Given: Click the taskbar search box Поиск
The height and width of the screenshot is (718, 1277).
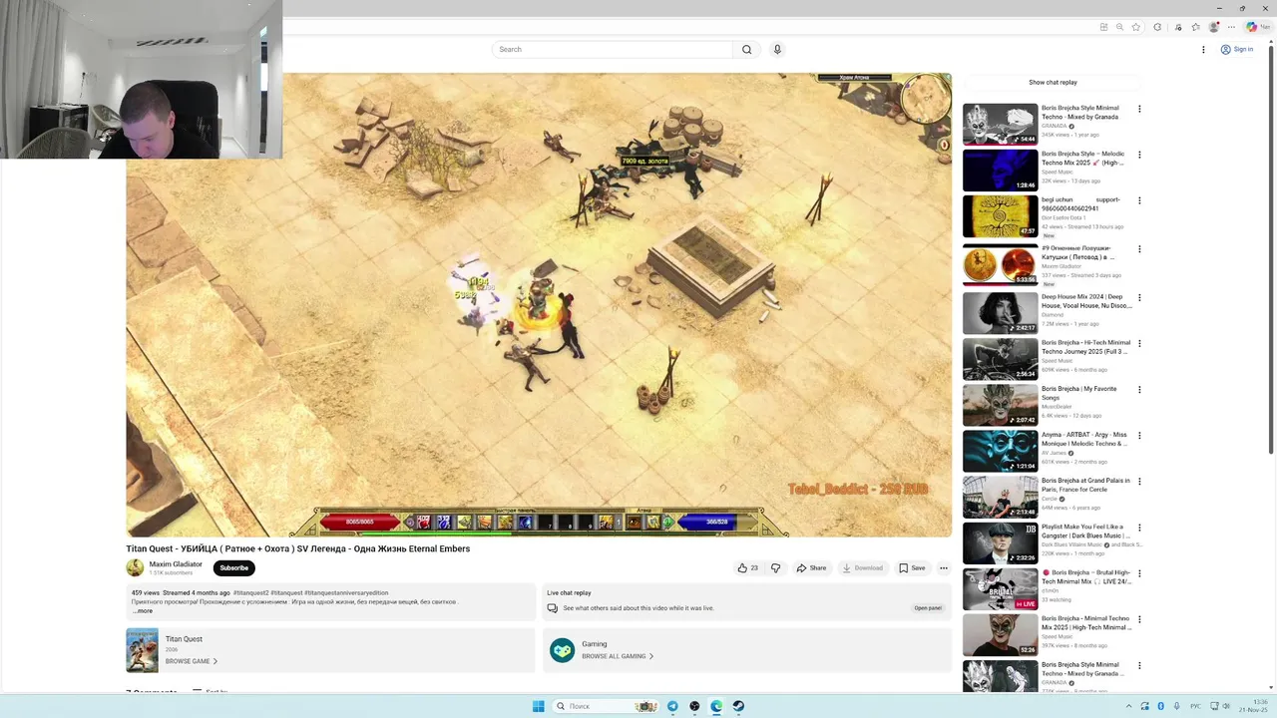Looking at the screenshot, I should [x=605, y=706].
